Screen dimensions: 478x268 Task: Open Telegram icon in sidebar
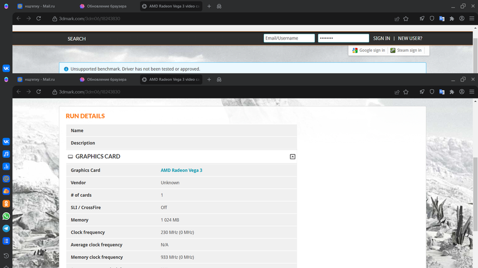[x=6, y=228]
